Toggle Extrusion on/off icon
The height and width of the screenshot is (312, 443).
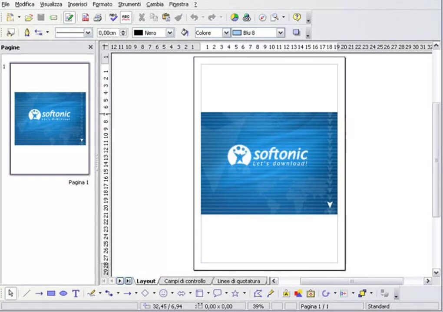pos(384,294)
